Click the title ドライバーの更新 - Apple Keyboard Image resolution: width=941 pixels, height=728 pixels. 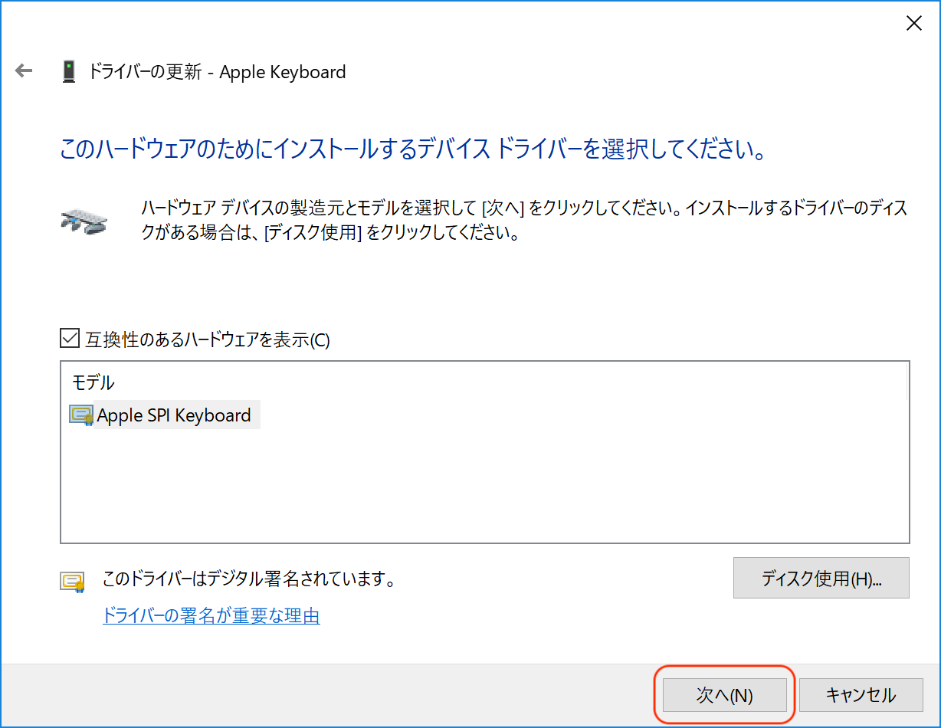[x=218, y=72]
